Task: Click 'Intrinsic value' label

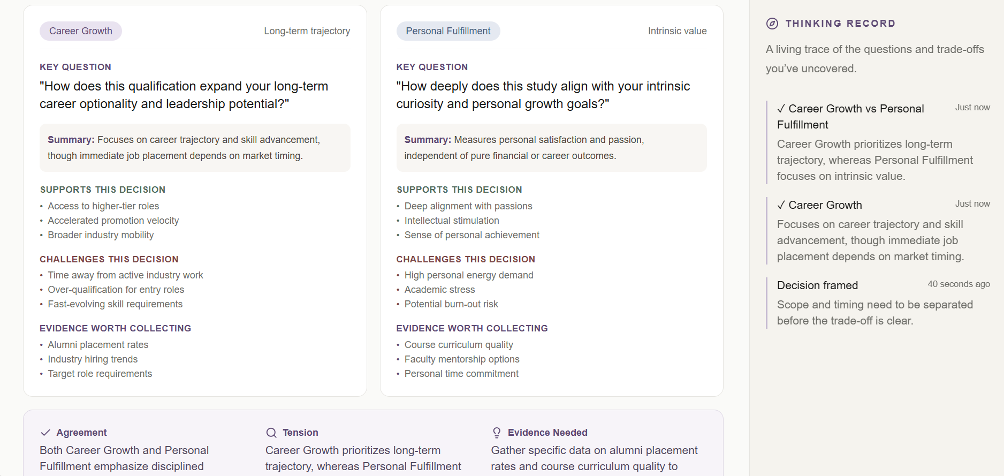Action: (677, 31)
